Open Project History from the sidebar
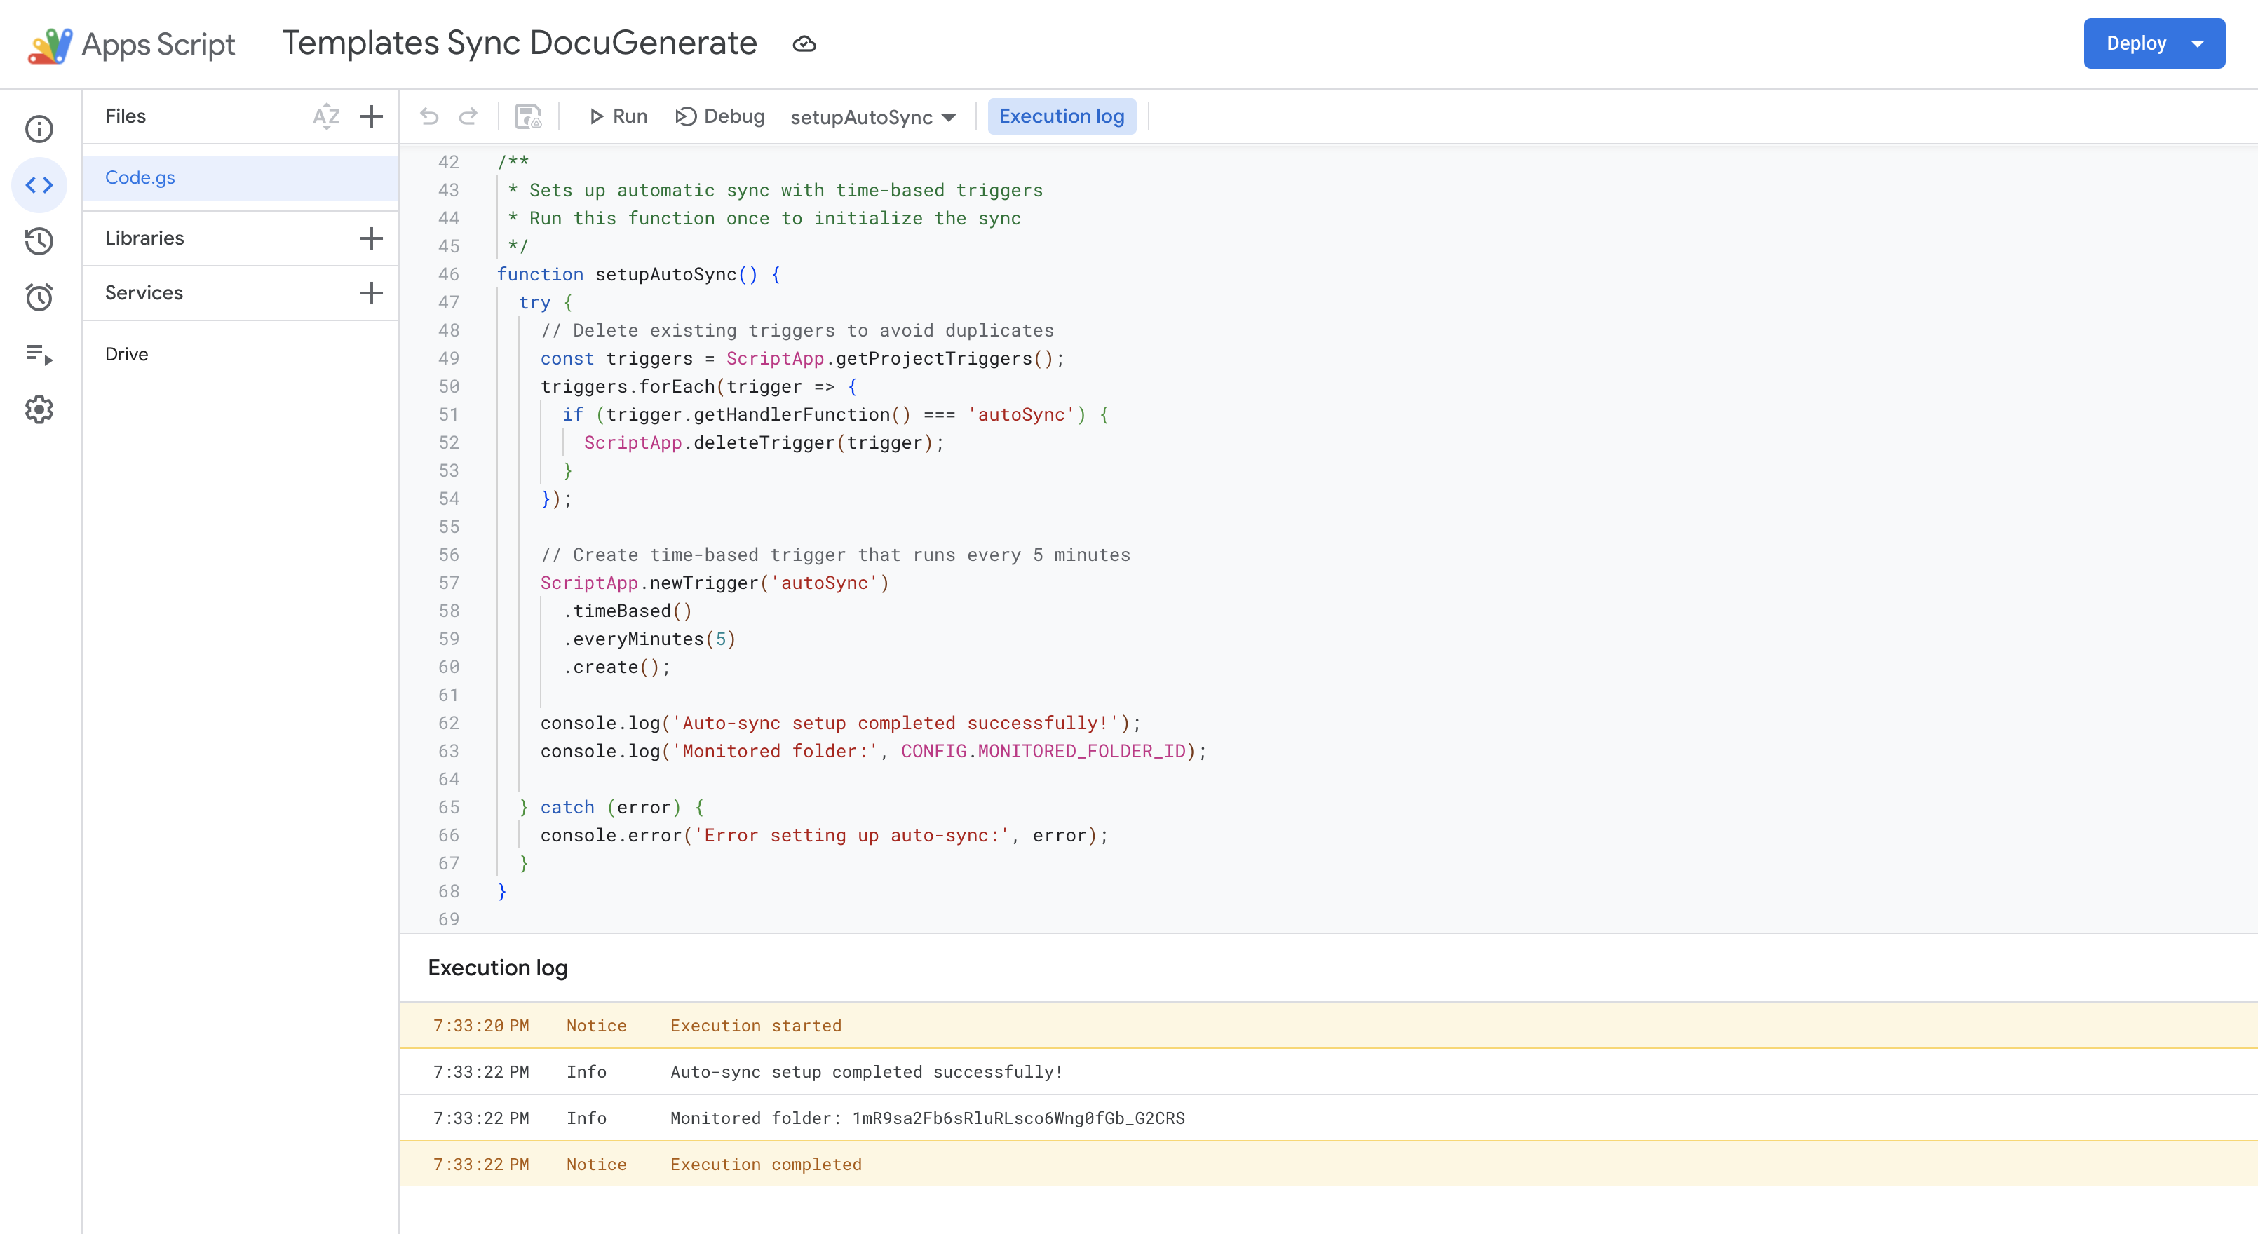Screen dimensions: 2258x1234 tap(39, 241)
